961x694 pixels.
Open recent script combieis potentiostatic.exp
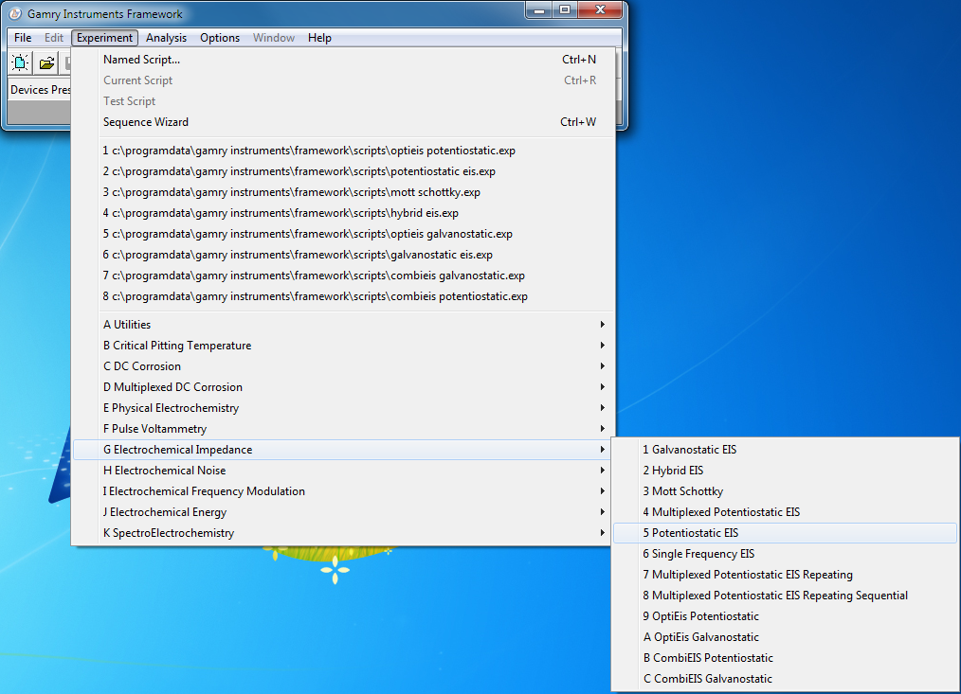tap(342, 295)
